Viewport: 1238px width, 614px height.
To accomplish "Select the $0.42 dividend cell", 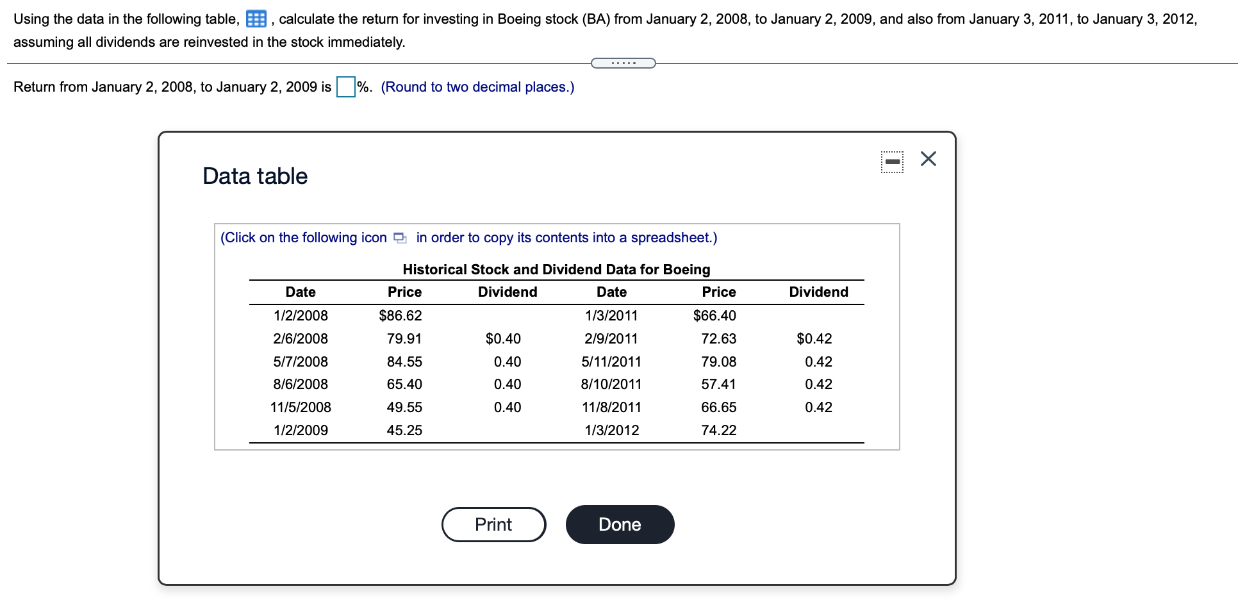I will [x=814, y=338].
